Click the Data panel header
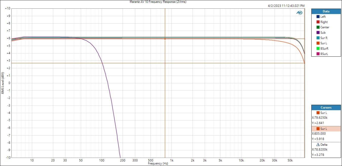 326,11
